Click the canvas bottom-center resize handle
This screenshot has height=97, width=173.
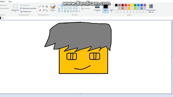point(80,94)
